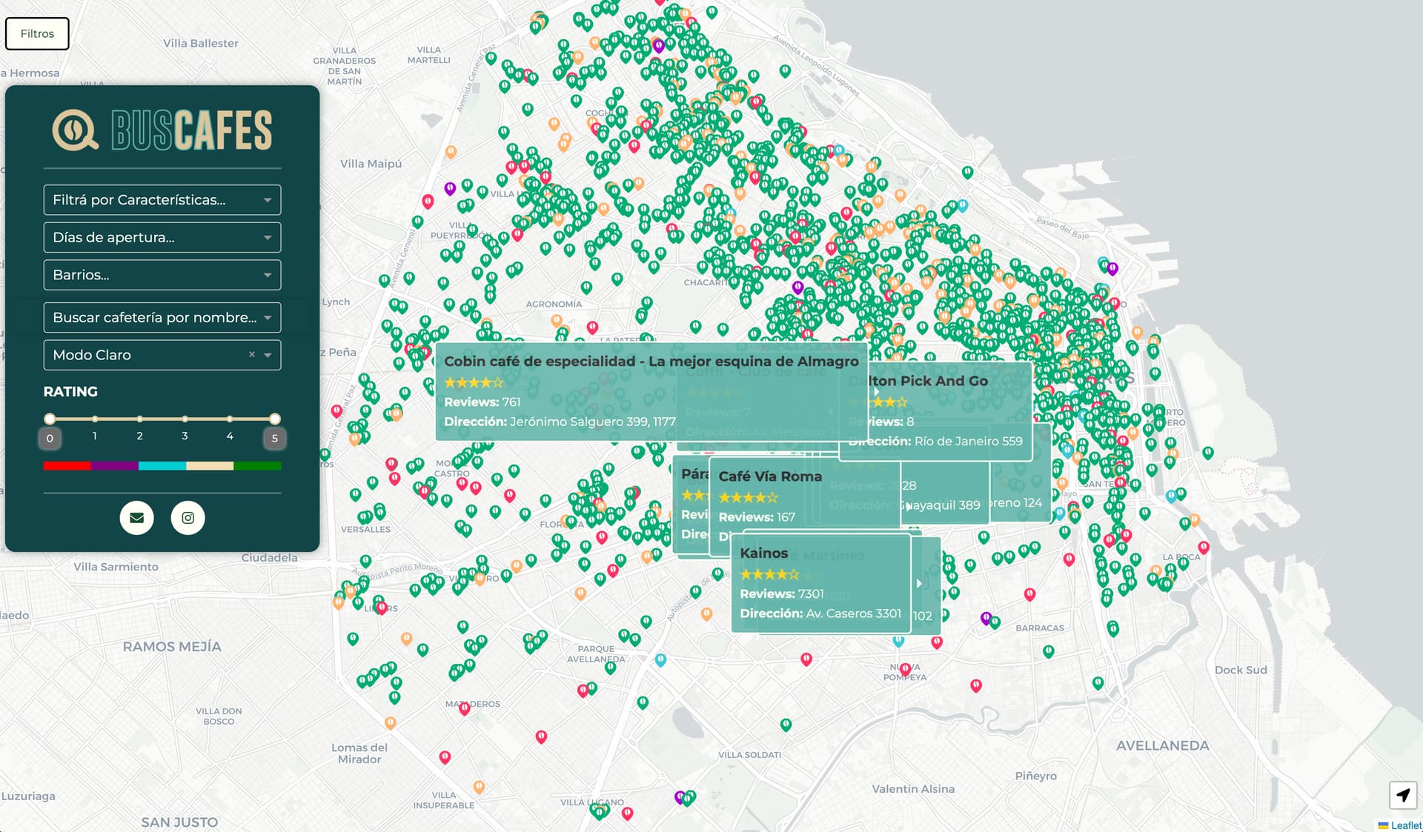
Task: Click the pink marker near Lomas del Mirador
Action: [445, 758]
